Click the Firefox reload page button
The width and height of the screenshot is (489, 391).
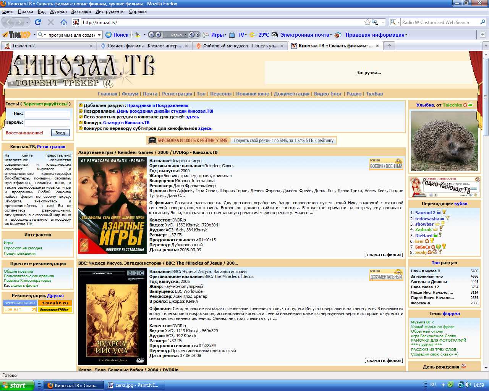37,22
